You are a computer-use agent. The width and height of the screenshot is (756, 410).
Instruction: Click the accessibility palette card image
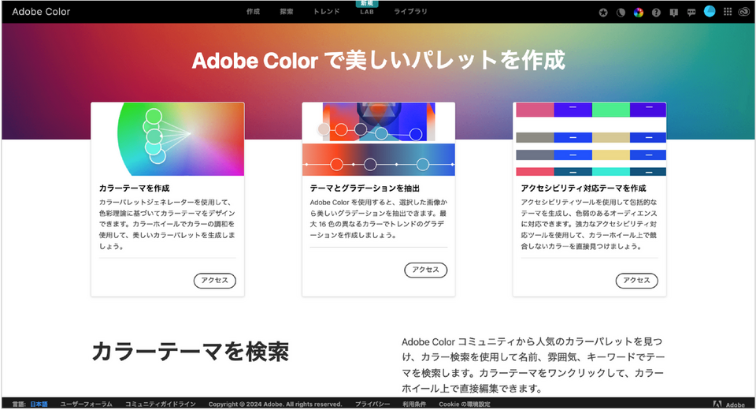pos(590,139)
